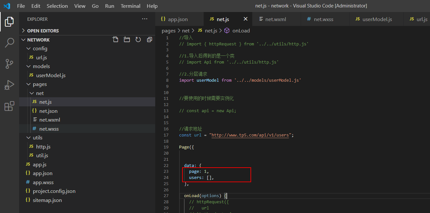The image size is (430, 213).
Task: Click the net.js breadcrumb segment
Action: tap(207, 30)
